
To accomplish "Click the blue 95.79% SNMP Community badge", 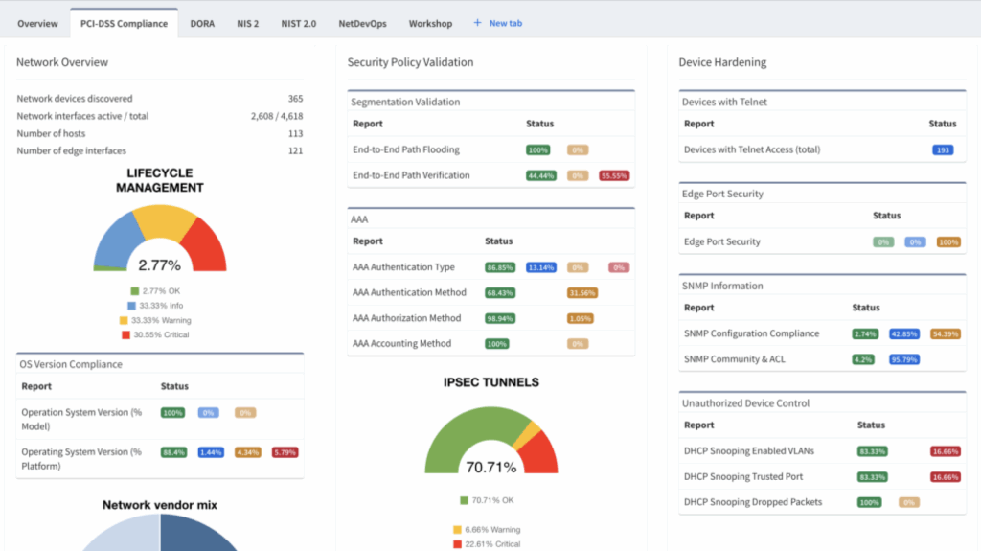I will click(904, 360).
